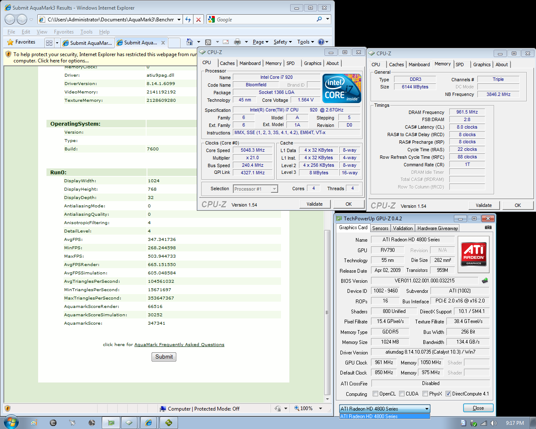536x429 pixels.
Task: Click the network signal icon in system tray
Action: click(484, 423)
